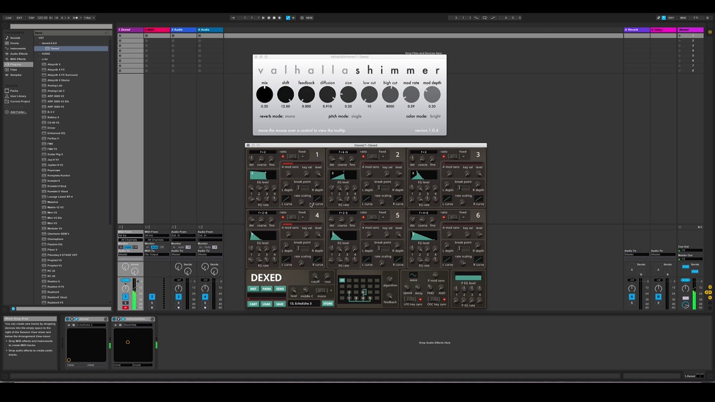Click Dexed operator 1 L curve icon
The image size is (715, 402).
coord(287,199)
